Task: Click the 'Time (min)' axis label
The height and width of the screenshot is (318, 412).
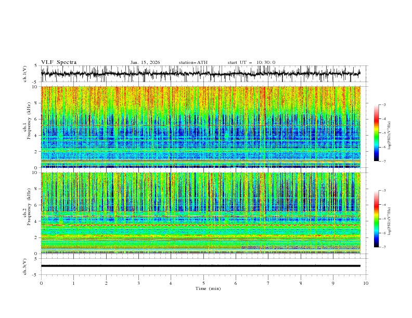Action: [x=208, y=288]
